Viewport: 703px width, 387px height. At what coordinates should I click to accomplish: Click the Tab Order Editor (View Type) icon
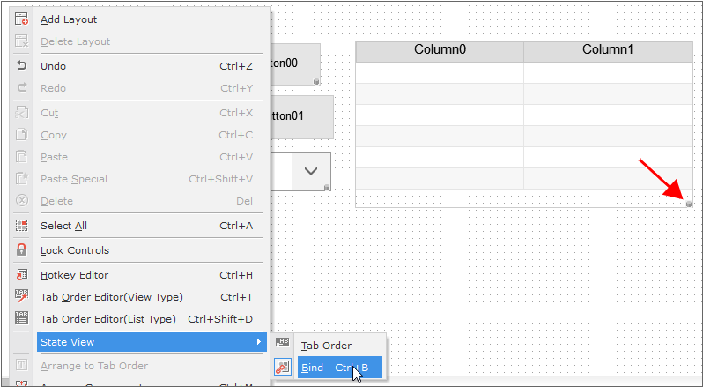click(x=22, y=297)
